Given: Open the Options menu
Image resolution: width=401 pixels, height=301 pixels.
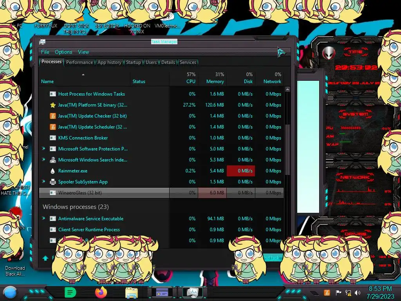Looking at the screenshot, I should [63, 52].
